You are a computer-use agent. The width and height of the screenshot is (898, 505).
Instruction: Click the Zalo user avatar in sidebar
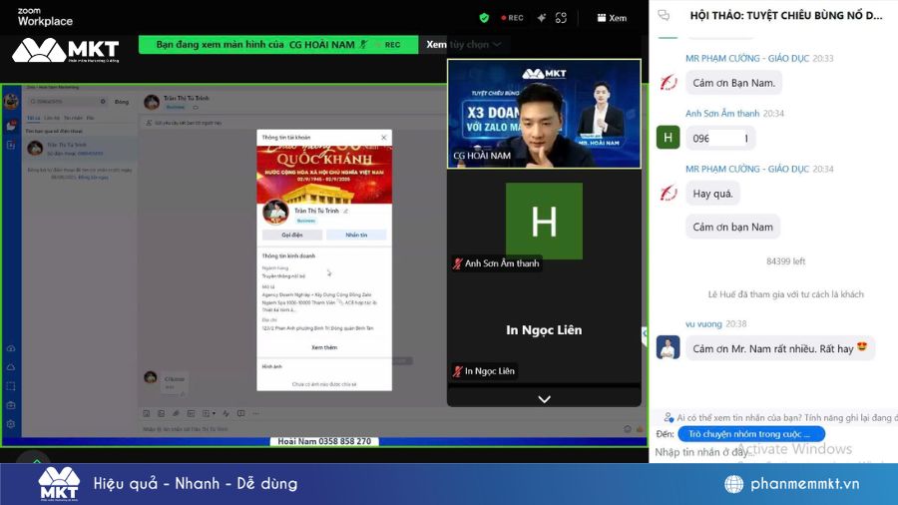pos(11,102)
